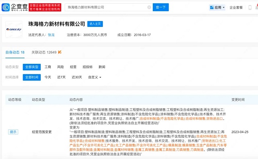Viewport: 258px width, 159px height.
Task: Open legal representative 张龙's profile
Action: (x=51, y=35)
